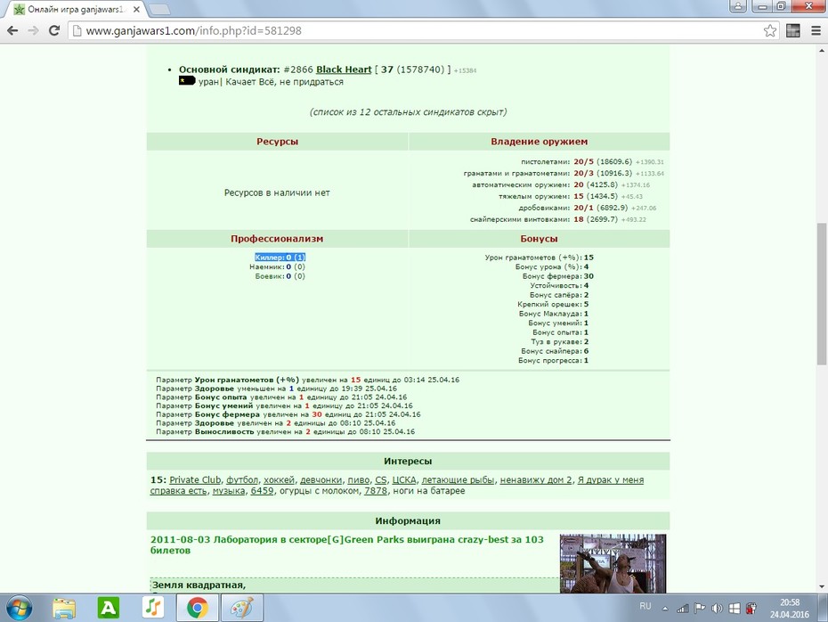Open the Paint taskbar icon
This screenshot has width=828, height=622.
(x=242, y=608)
